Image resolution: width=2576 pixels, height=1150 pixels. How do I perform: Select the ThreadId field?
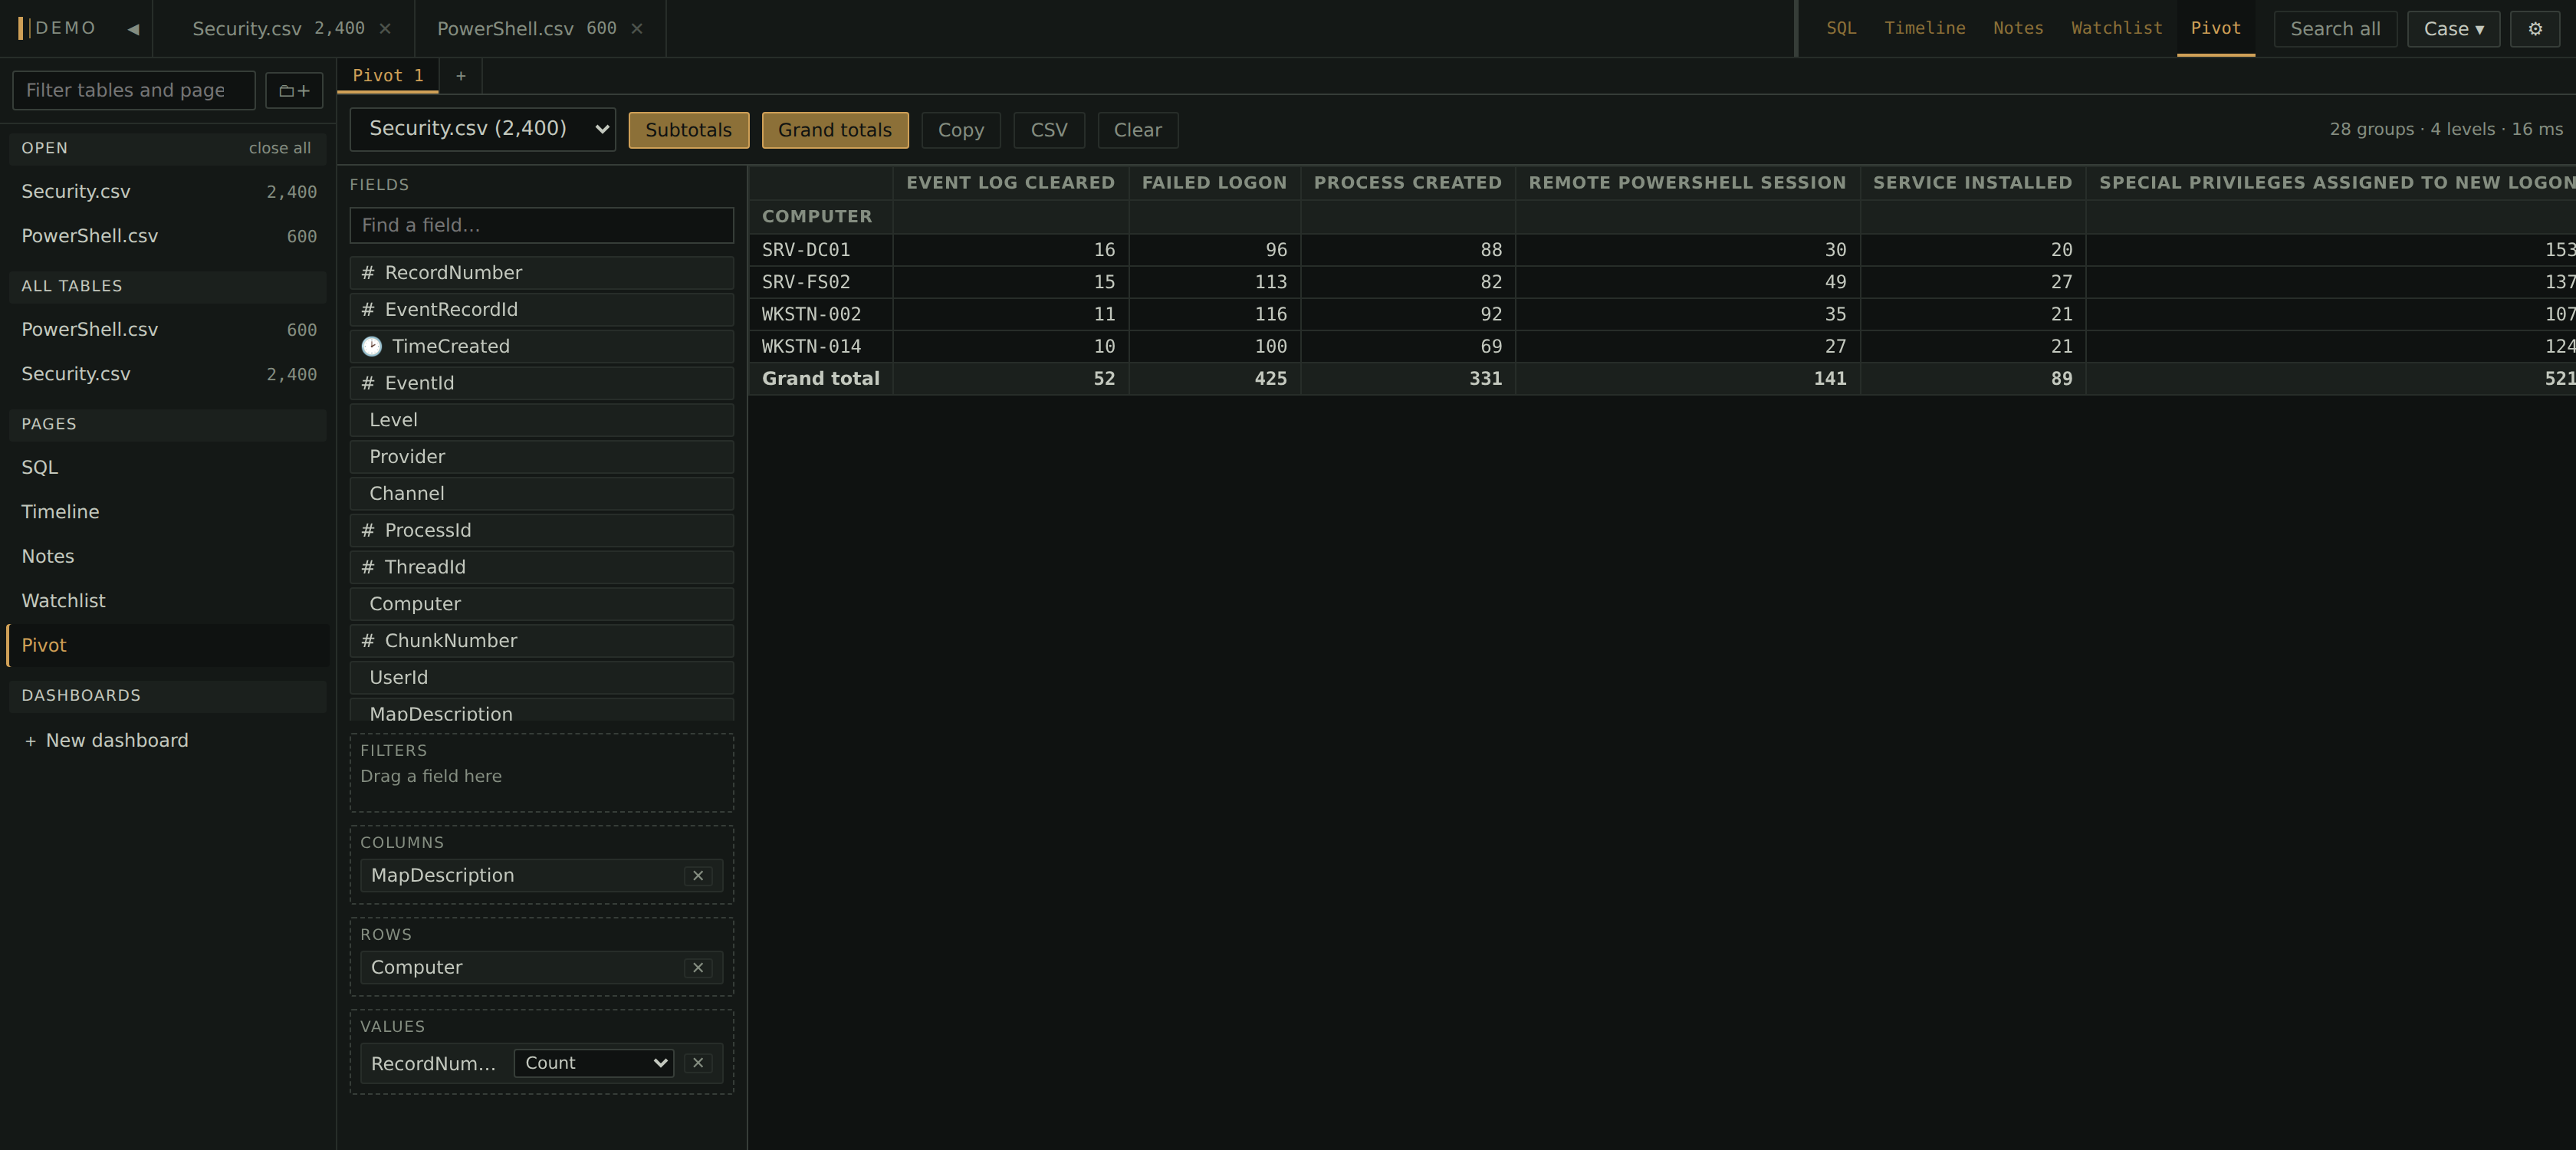(x=541, y=567)
